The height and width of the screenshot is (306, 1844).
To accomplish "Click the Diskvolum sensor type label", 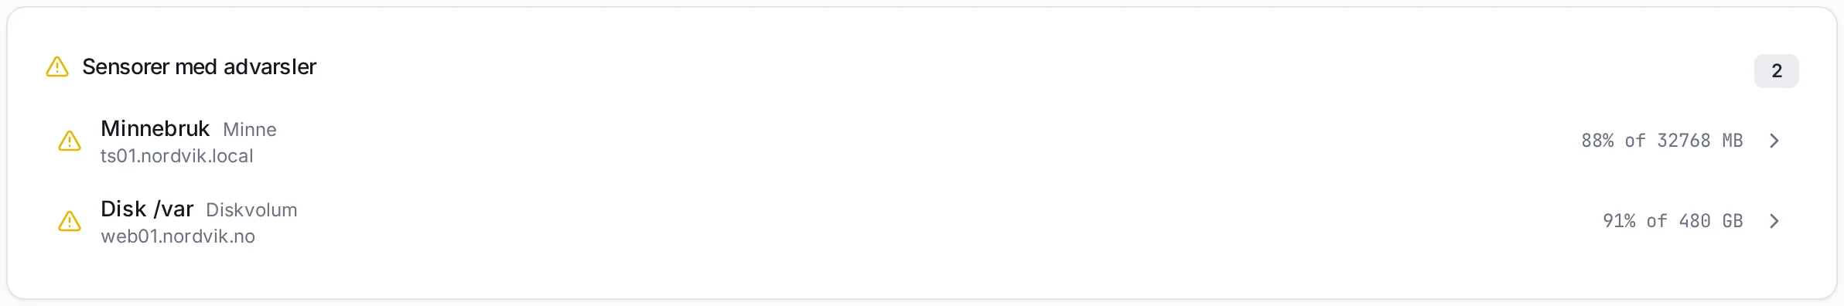I will [251, 210].
